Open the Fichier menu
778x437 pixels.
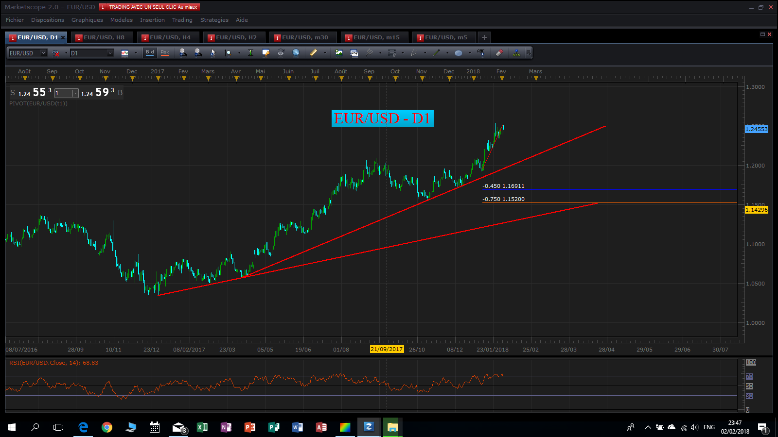(x=15, y=20)
